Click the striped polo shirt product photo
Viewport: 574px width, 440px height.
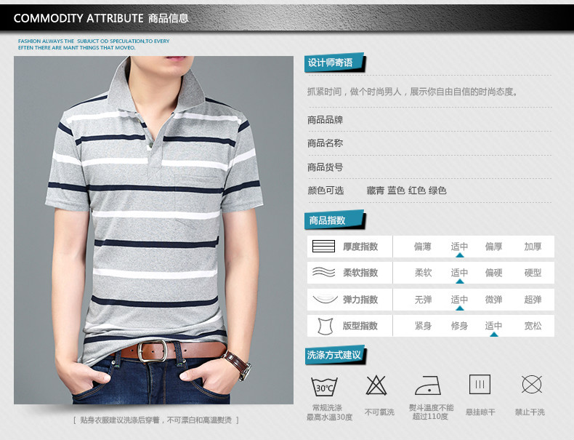click(x=153, y=230)
